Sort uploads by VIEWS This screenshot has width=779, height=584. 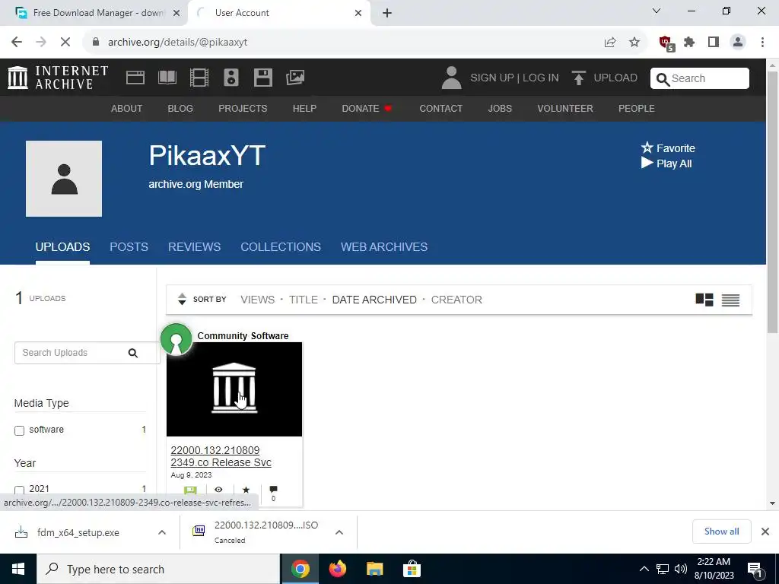tap(257, 300)
